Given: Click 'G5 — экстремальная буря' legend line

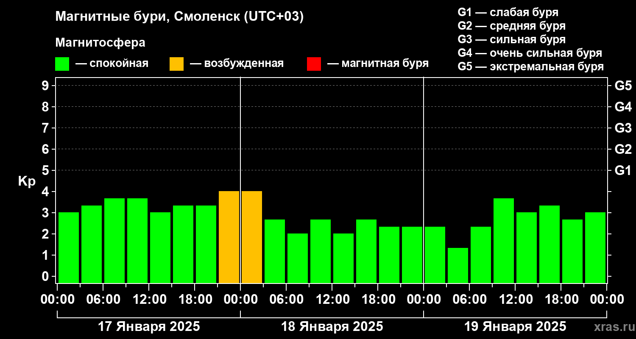Looking at the screenshot, I should click(531, 67).
